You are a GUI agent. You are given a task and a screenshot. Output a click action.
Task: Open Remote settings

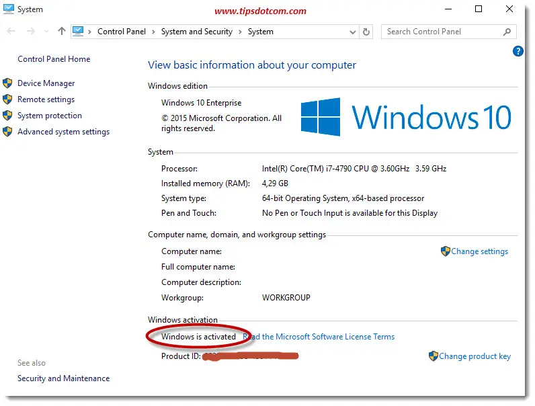click(x=46, y=99)
